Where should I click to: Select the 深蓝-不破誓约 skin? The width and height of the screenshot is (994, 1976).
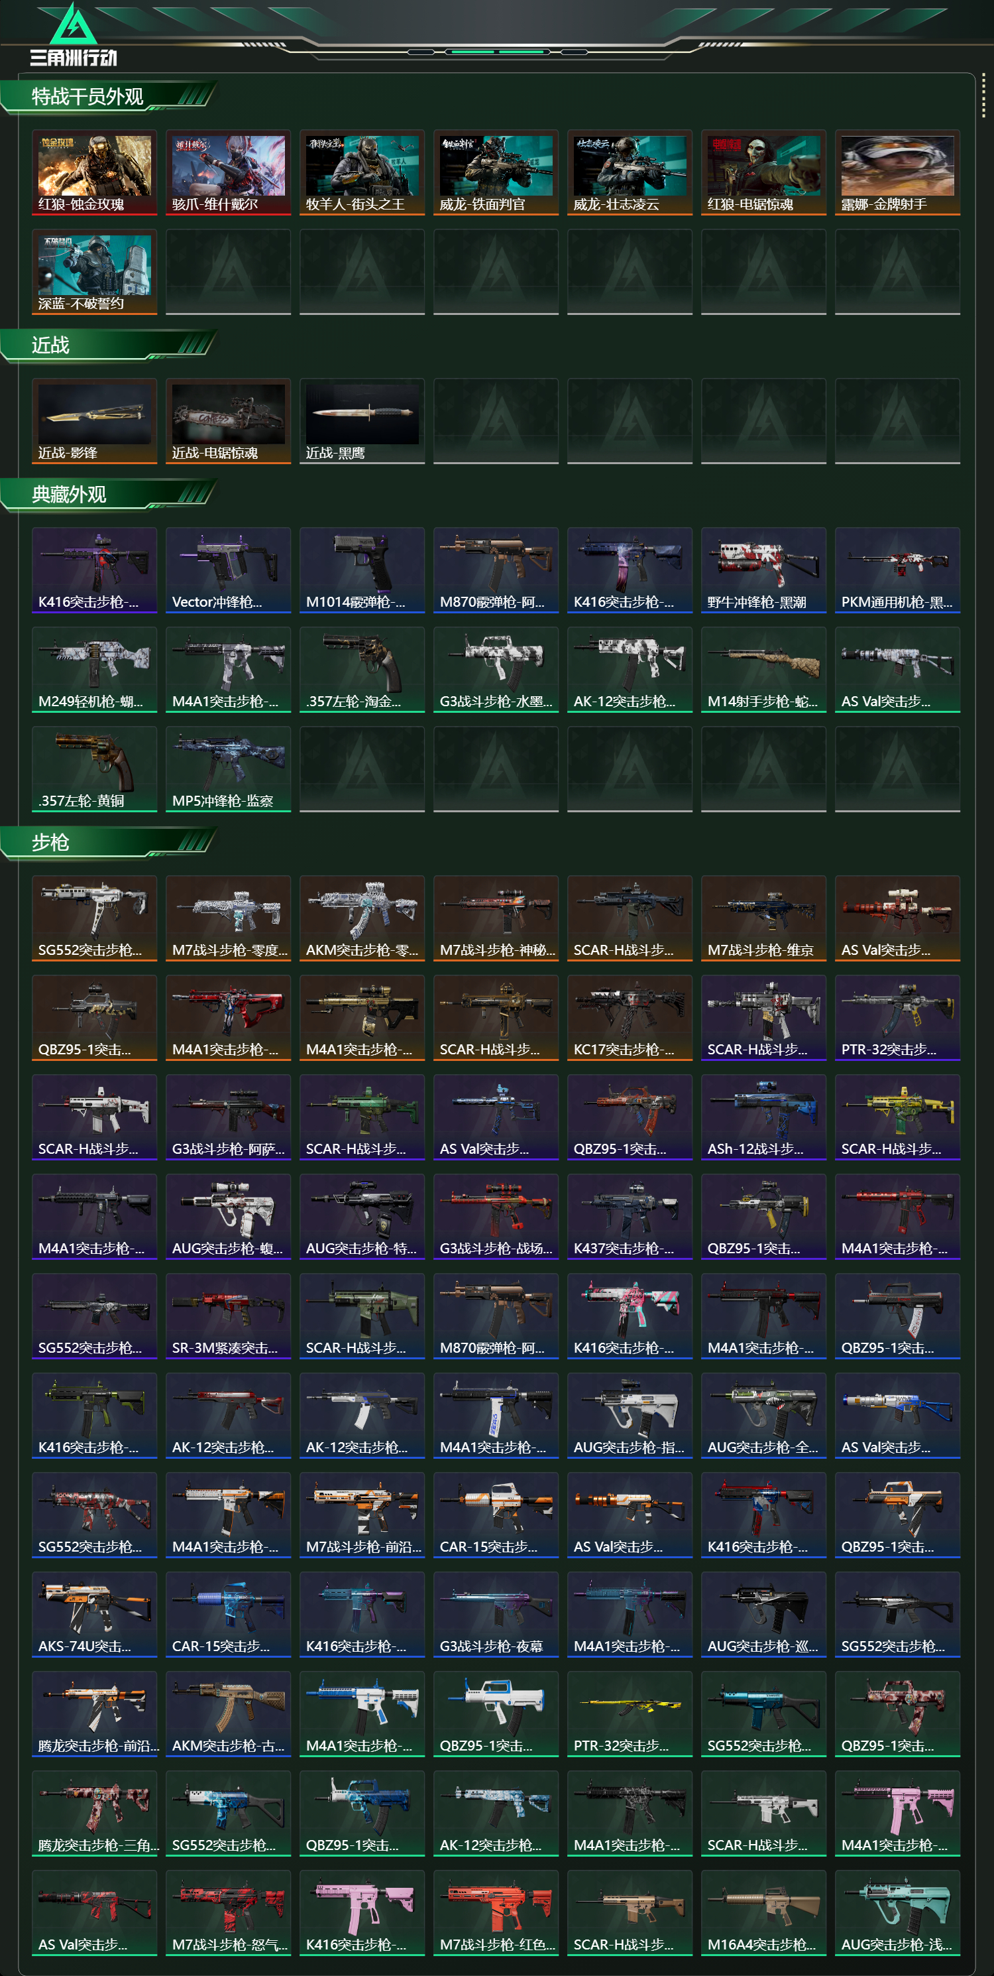coord(94,272)
